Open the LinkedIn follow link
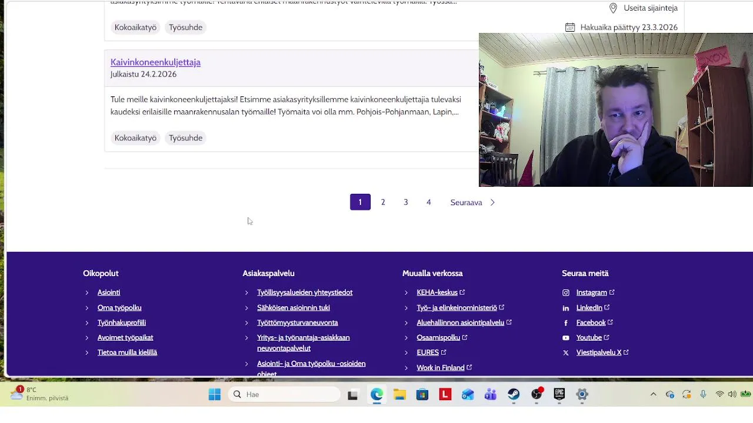Viewport: 753px width, 423px height. point(593,308)
